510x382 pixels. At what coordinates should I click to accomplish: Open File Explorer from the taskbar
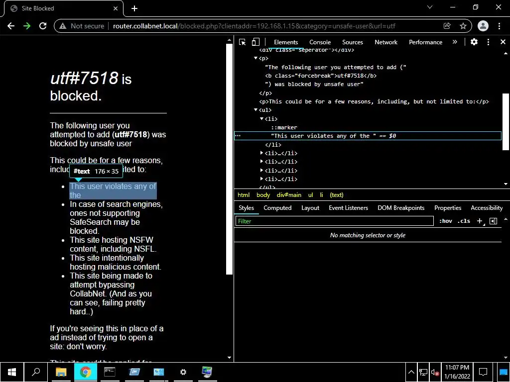pos(61,372)
